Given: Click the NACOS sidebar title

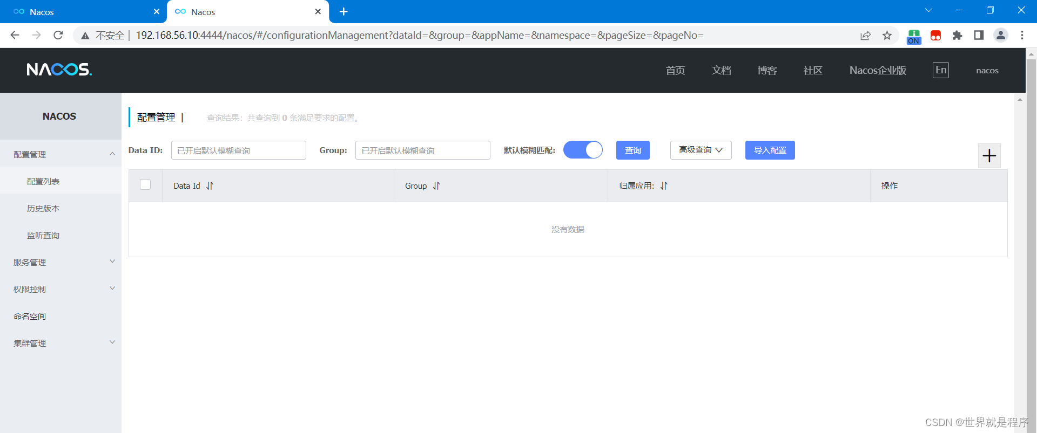Looking at the screenshot, I should [x=59, y=116].
